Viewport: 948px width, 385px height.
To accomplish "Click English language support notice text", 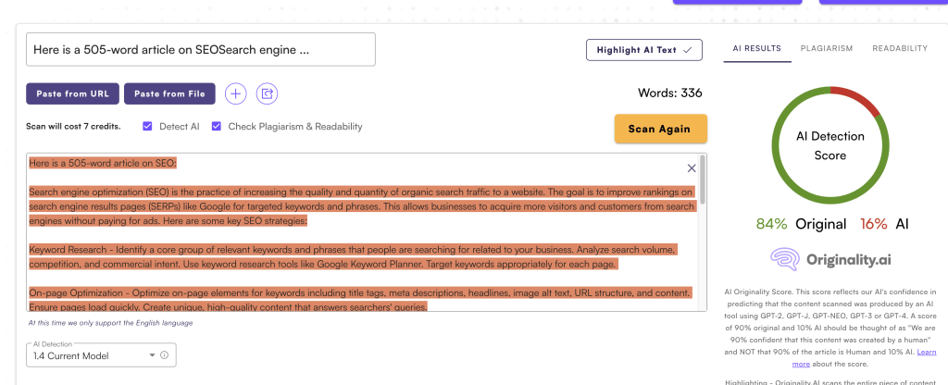I will [111, 323].
